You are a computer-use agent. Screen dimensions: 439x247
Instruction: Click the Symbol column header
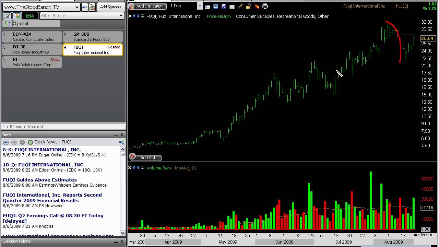click(36, 24)
